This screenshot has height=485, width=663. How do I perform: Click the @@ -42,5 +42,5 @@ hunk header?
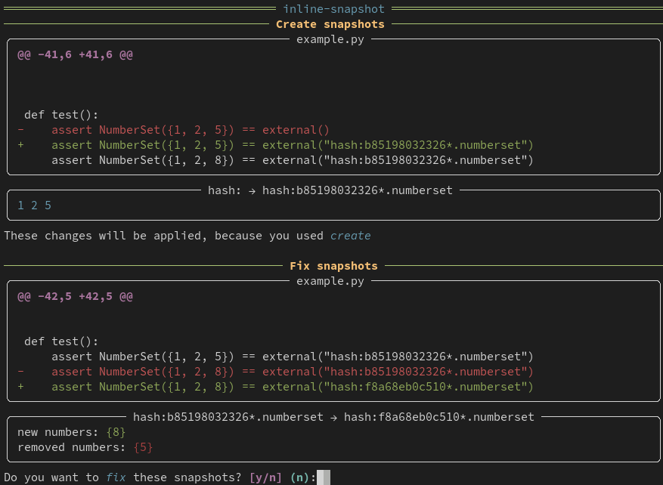76,296
